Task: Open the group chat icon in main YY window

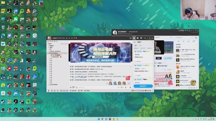Action: coord(188,41)
